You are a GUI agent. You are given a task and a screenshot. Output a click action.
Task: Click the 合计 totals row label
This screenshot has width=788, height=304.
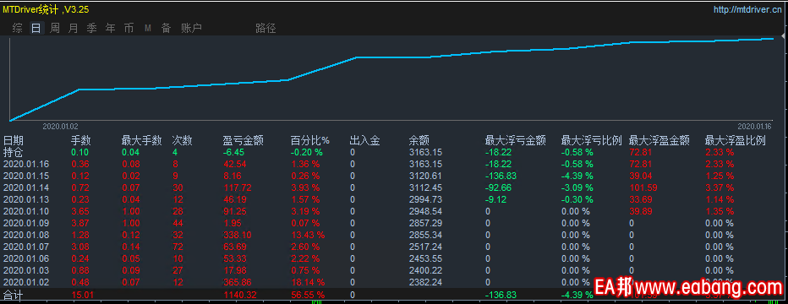[13, 295]
